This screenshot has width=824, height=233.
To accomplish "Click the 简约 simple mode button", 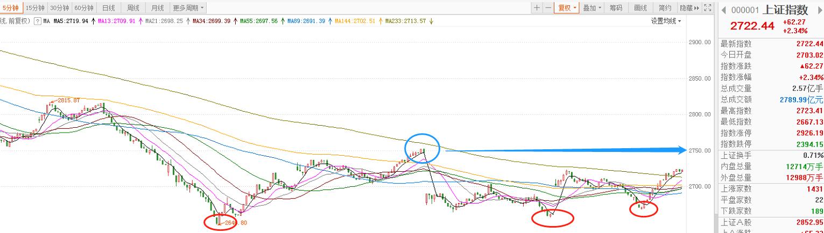I will point(665,8).
